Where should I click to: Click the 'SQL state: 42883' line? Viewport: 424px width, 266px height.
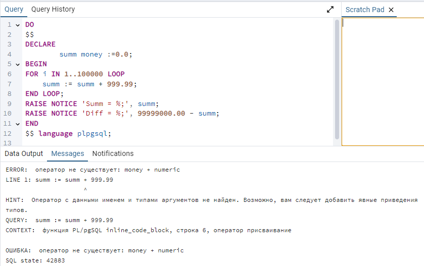[35, 260]
